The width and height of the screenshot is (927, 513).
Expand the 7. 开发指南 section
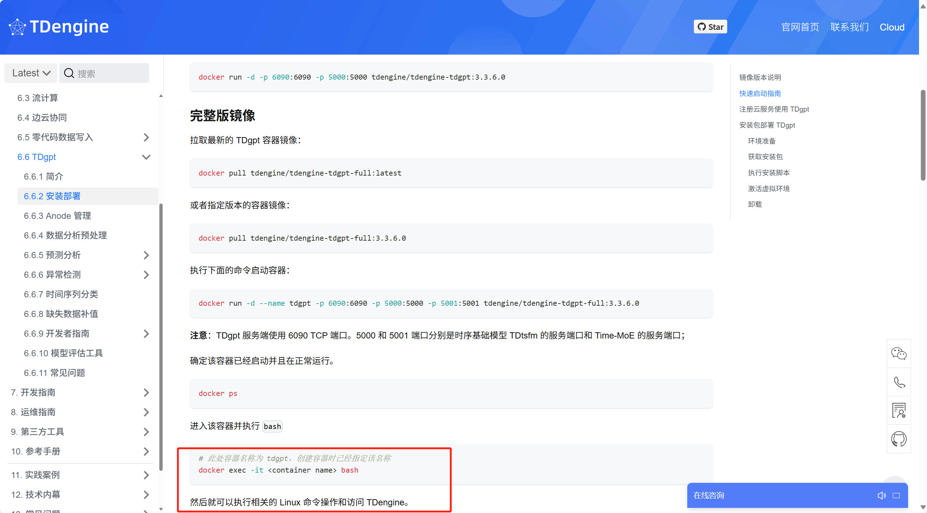click(147, 393)
